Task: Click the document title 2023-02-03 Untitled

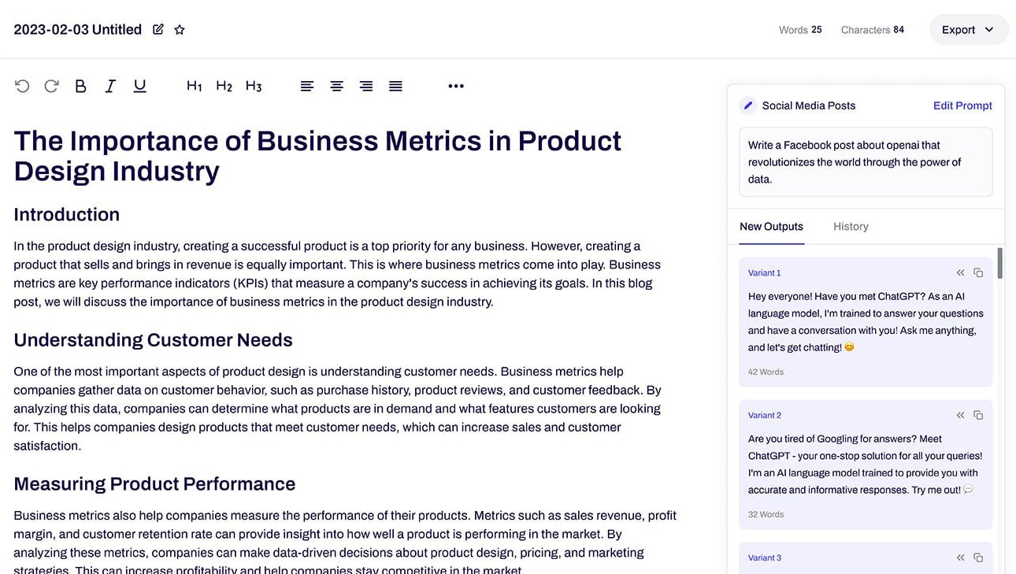Action: (x=77, y=29)
